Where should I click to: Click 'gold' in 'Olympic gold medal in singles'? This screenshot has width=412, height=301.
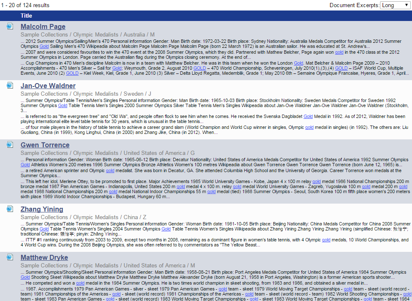309,127
